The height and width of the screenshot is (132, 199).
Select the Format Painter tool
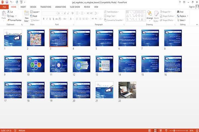14,20
